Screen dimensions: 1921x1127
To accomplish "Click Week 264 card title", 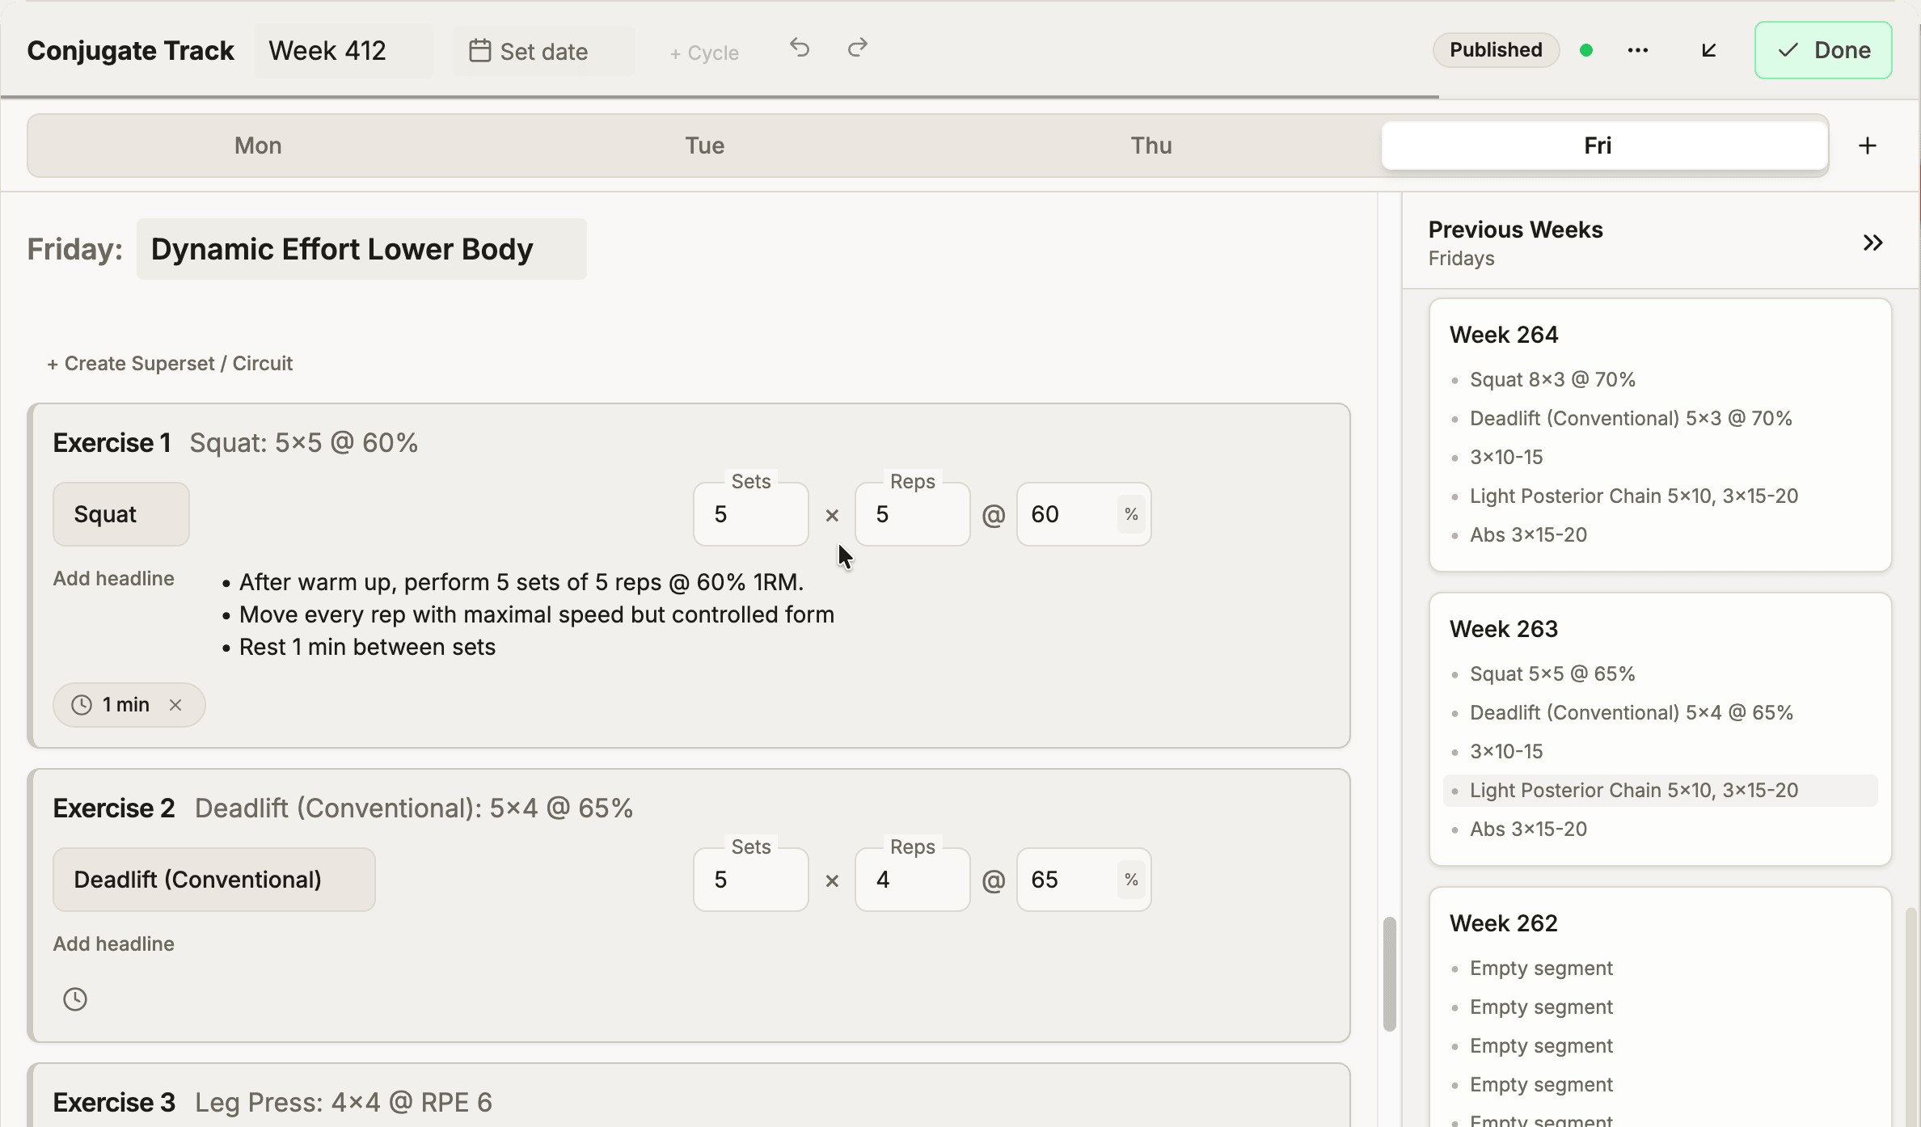I will (x=1504, y=335).
